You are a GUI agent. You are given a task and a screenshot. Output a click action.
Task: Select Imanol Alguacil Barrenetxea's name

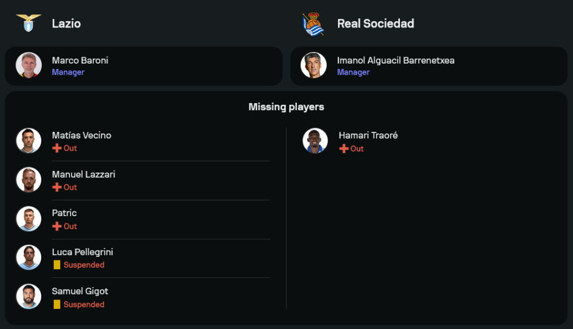click(x=395, y=60)
